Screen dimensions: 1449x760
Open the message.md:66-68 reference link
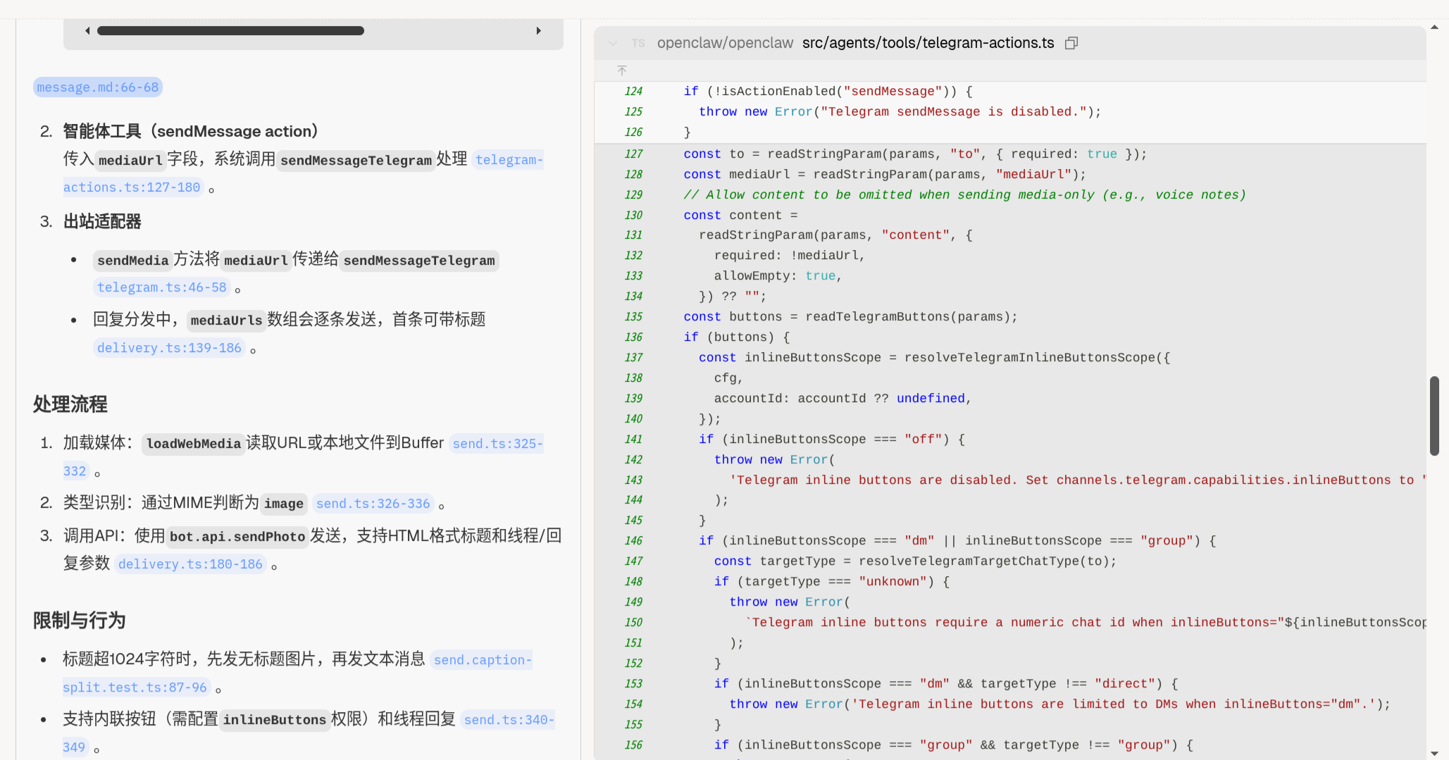98,87
